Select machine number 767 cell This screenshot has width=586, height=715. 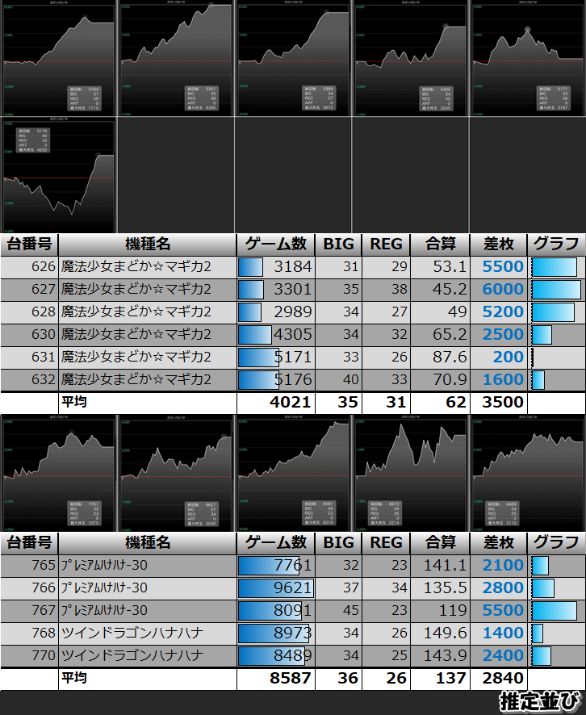click(30, 611)
